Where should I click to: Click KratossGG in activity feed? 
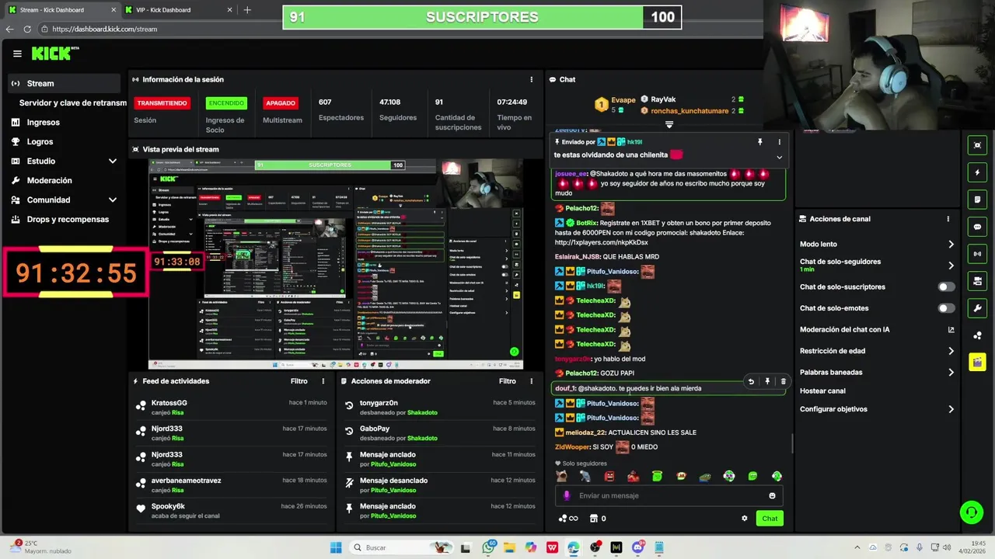click(x=169, y=403)
